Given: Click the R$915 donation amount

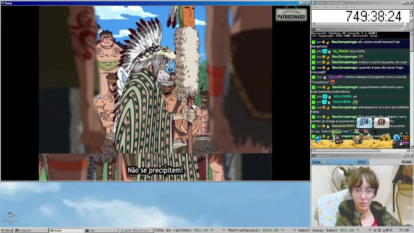Looking at the screenshot, I should (x=362, y=162).
